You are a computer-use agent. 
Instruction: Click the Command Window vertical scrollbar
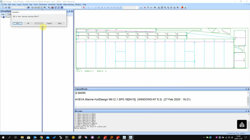(x=248, y=99)
